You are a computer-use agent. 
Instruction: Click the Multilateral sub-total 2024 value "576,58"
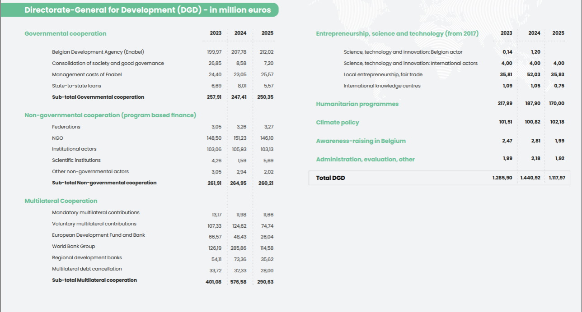239,282
